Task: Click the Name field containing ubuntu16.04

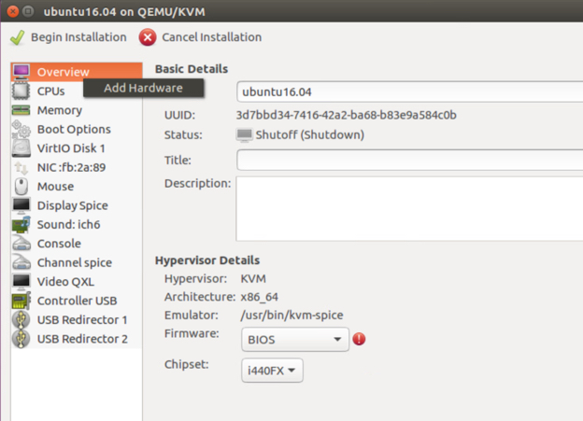Action: click(410, 91)
